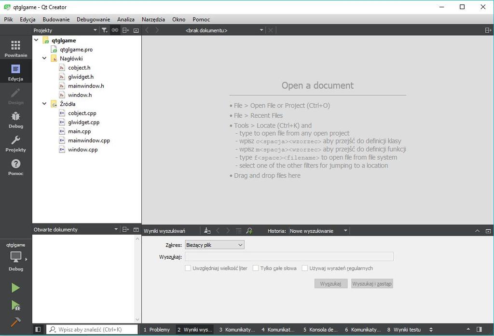Open output panes selector arrows
494x336 pixels.
[431, 329]
